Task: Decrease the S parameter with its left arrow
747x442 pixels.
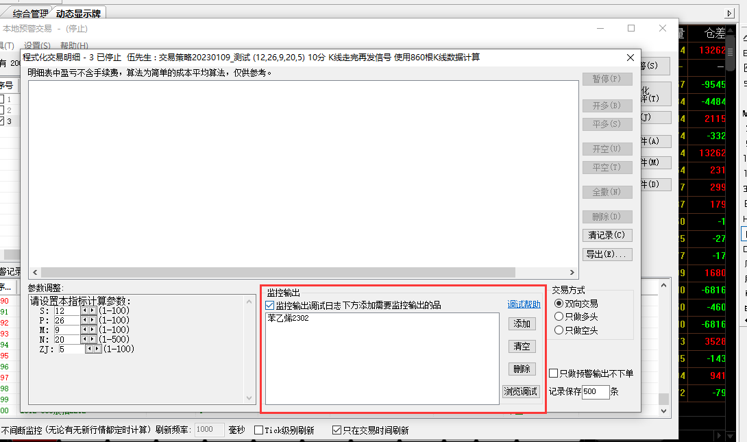Action: click(x=85, y=310)
